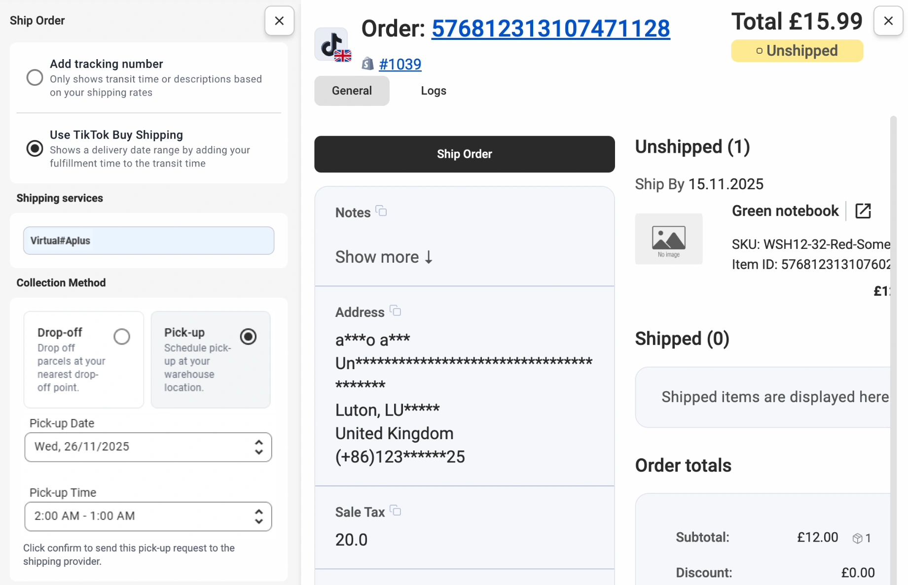Click the Shopify bag icon
The image size is (908, 585).
(x=367, y=64)
